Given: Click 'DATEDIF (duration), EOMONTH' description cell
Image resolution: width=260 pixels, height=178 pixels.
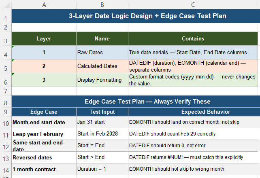Looking at the screenshot, I should 193,66.
